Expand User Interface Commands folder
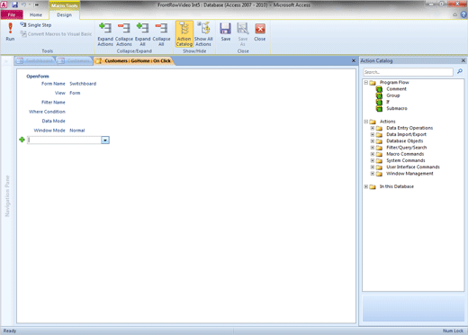The height and width of the screenshot is (335, 468). [x=373, y=167]
